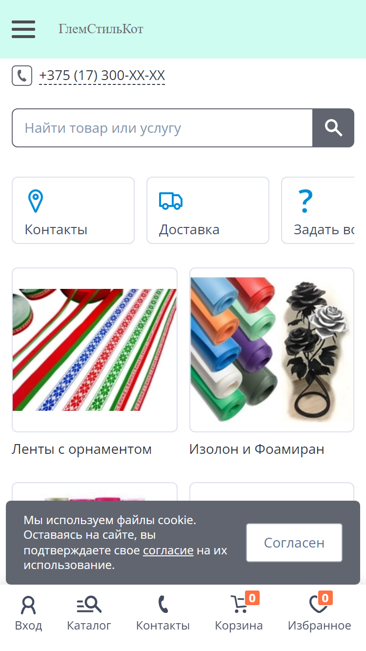Open Избранное favorites heart
366x651 pixels.
(x=319, y=614)
